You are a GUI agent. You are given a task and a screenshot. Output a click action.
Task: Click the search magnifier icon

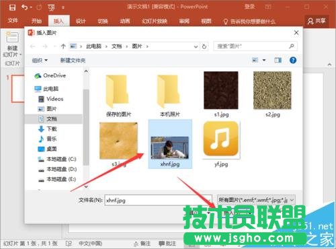click(x=292, y=46)
